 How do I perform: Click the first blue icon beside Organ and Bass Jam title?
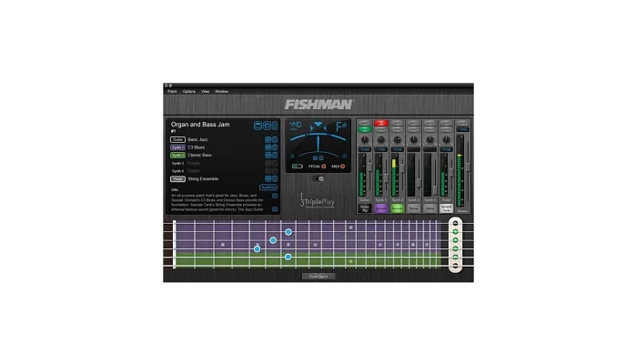(x=258, y=126)
